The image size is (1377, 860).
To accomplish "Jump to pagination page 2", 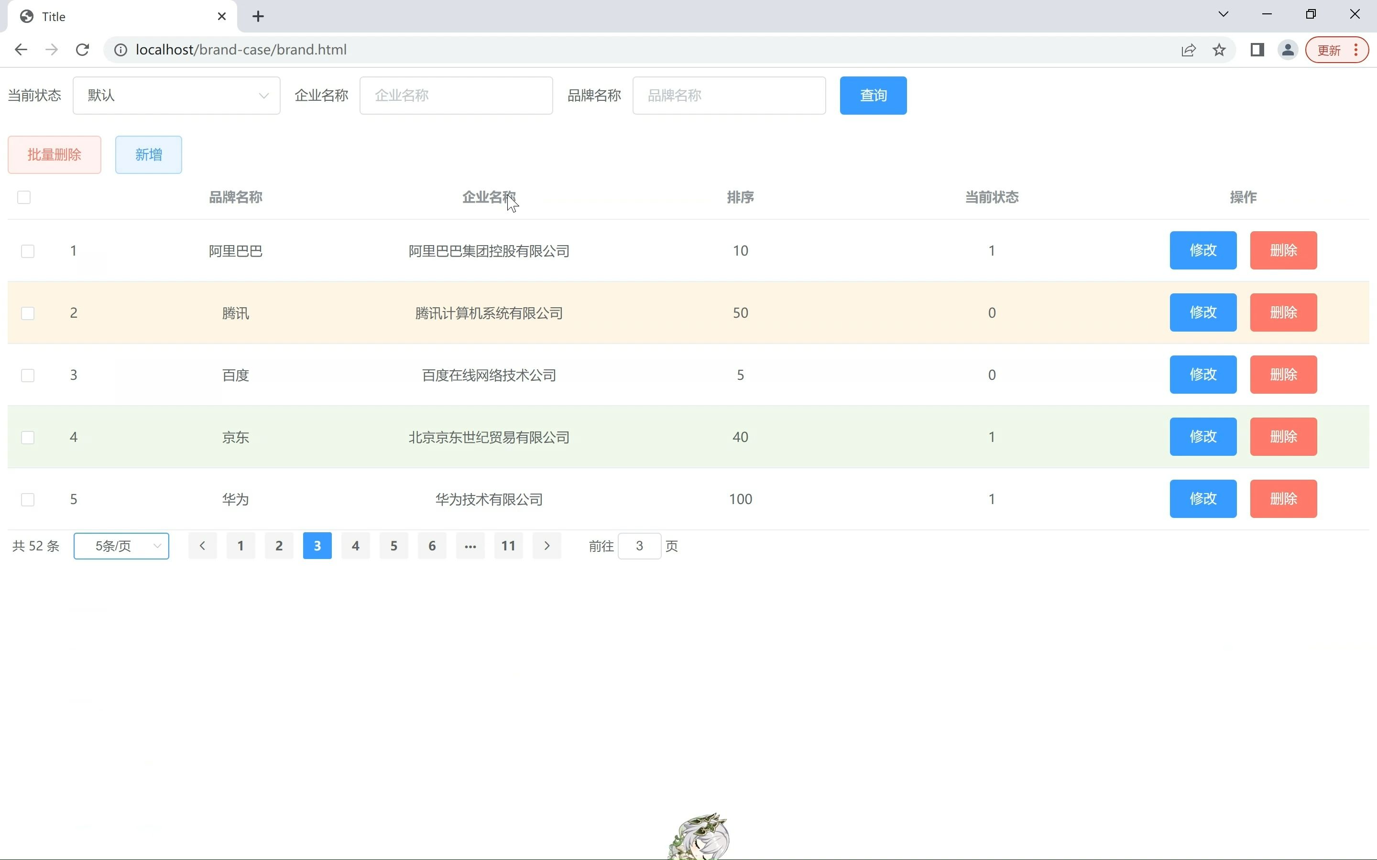I will (279, 546).
